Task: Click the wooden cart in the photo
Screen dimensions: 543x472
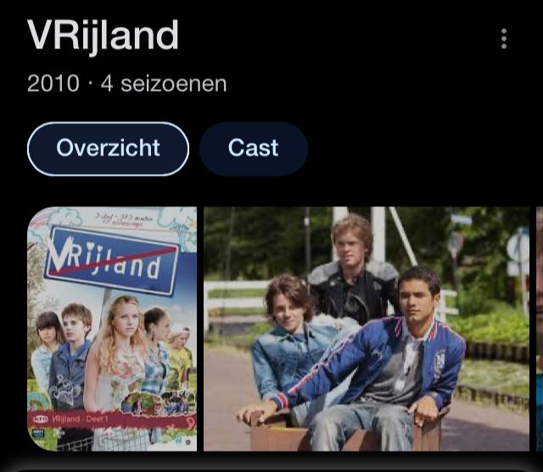Action: (x=346, y=431)
